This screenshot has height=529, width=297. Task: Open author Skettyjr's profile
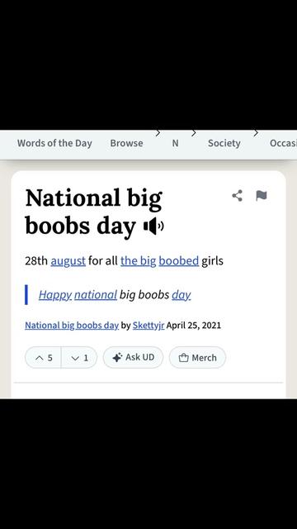pos(148,326)
